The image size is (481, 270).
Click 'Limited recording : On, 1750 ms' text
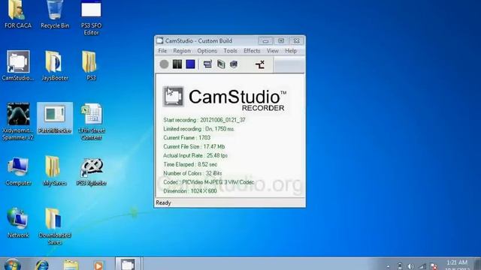coord(198,129)
